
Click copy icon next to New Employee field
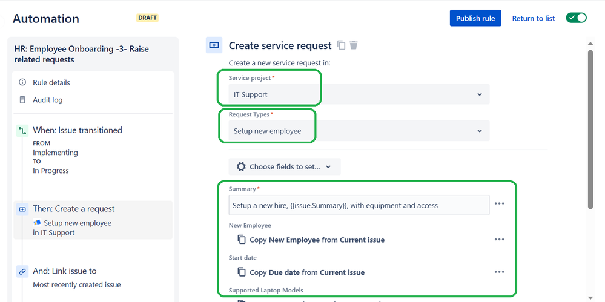click(242, 240)
